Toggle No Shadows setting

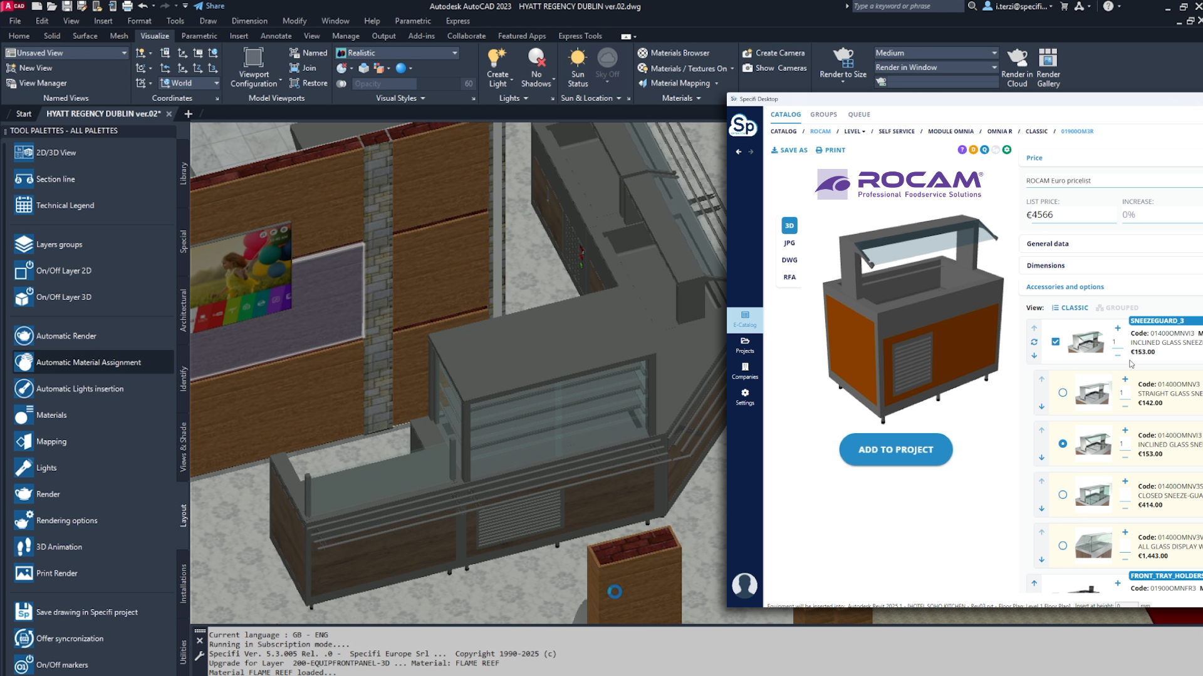536,68
